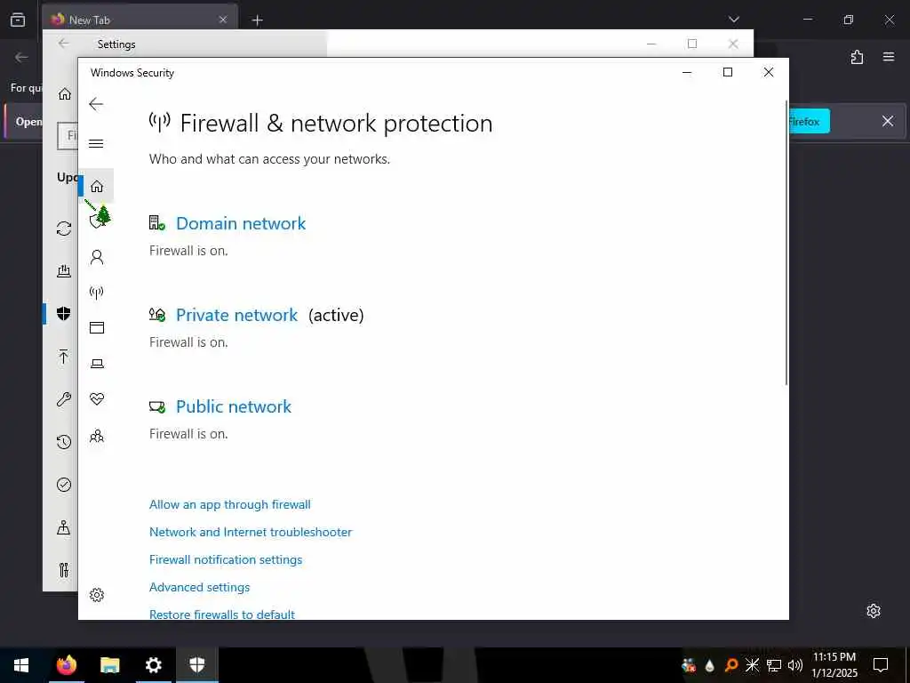Image resolution: width=910 pixels, height=683 pixels.
Task: Go back using Windows Security back arrow
Action: (x=96, y=104)
